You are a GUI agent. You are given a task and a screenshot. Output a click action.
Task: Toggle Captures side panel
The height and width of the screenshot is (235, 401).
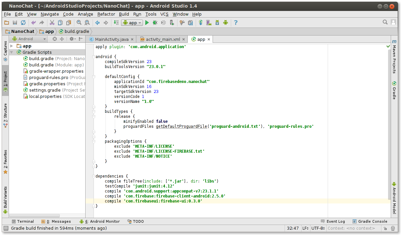coord(5,51)
